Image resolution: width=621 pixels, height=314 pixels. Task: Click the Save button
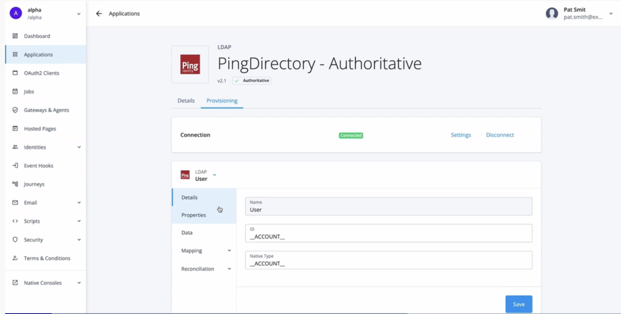tap(518, 304)
